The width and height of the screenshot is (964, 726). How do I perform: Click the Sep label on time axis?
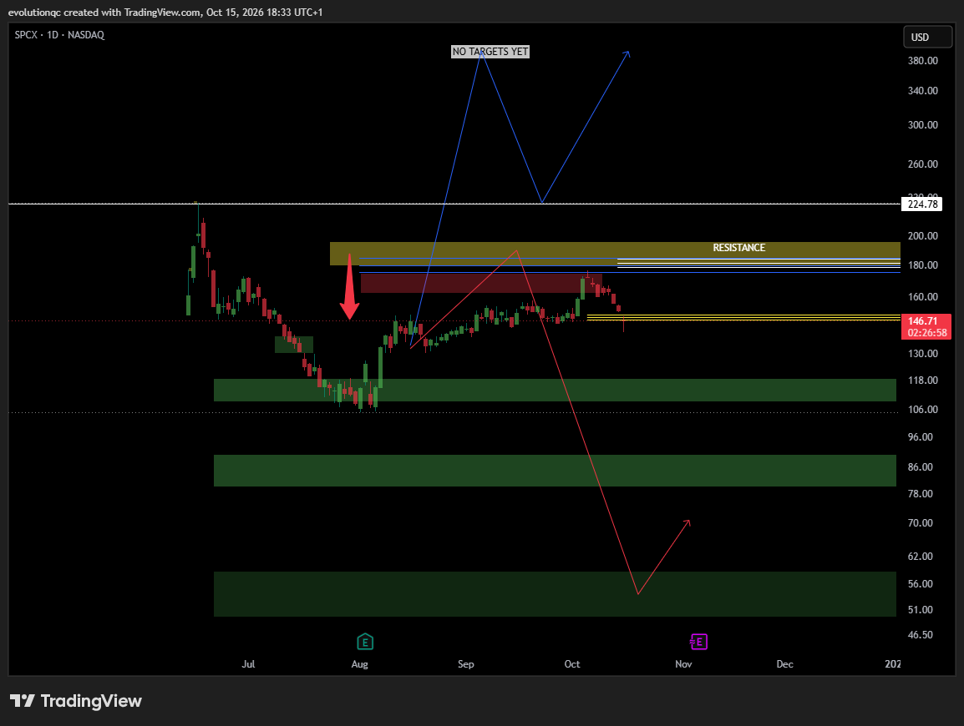tap(466, 664)
